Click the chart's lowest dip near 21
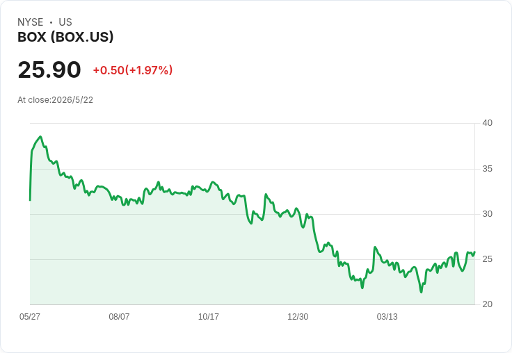The width and height of the screenshot is (512, 353). [x=422, y=292]
